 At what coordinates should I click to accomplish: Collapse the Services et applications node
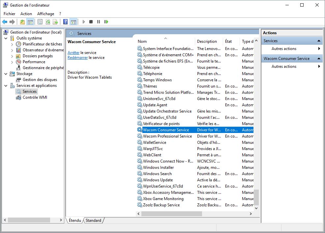(6, 86)
